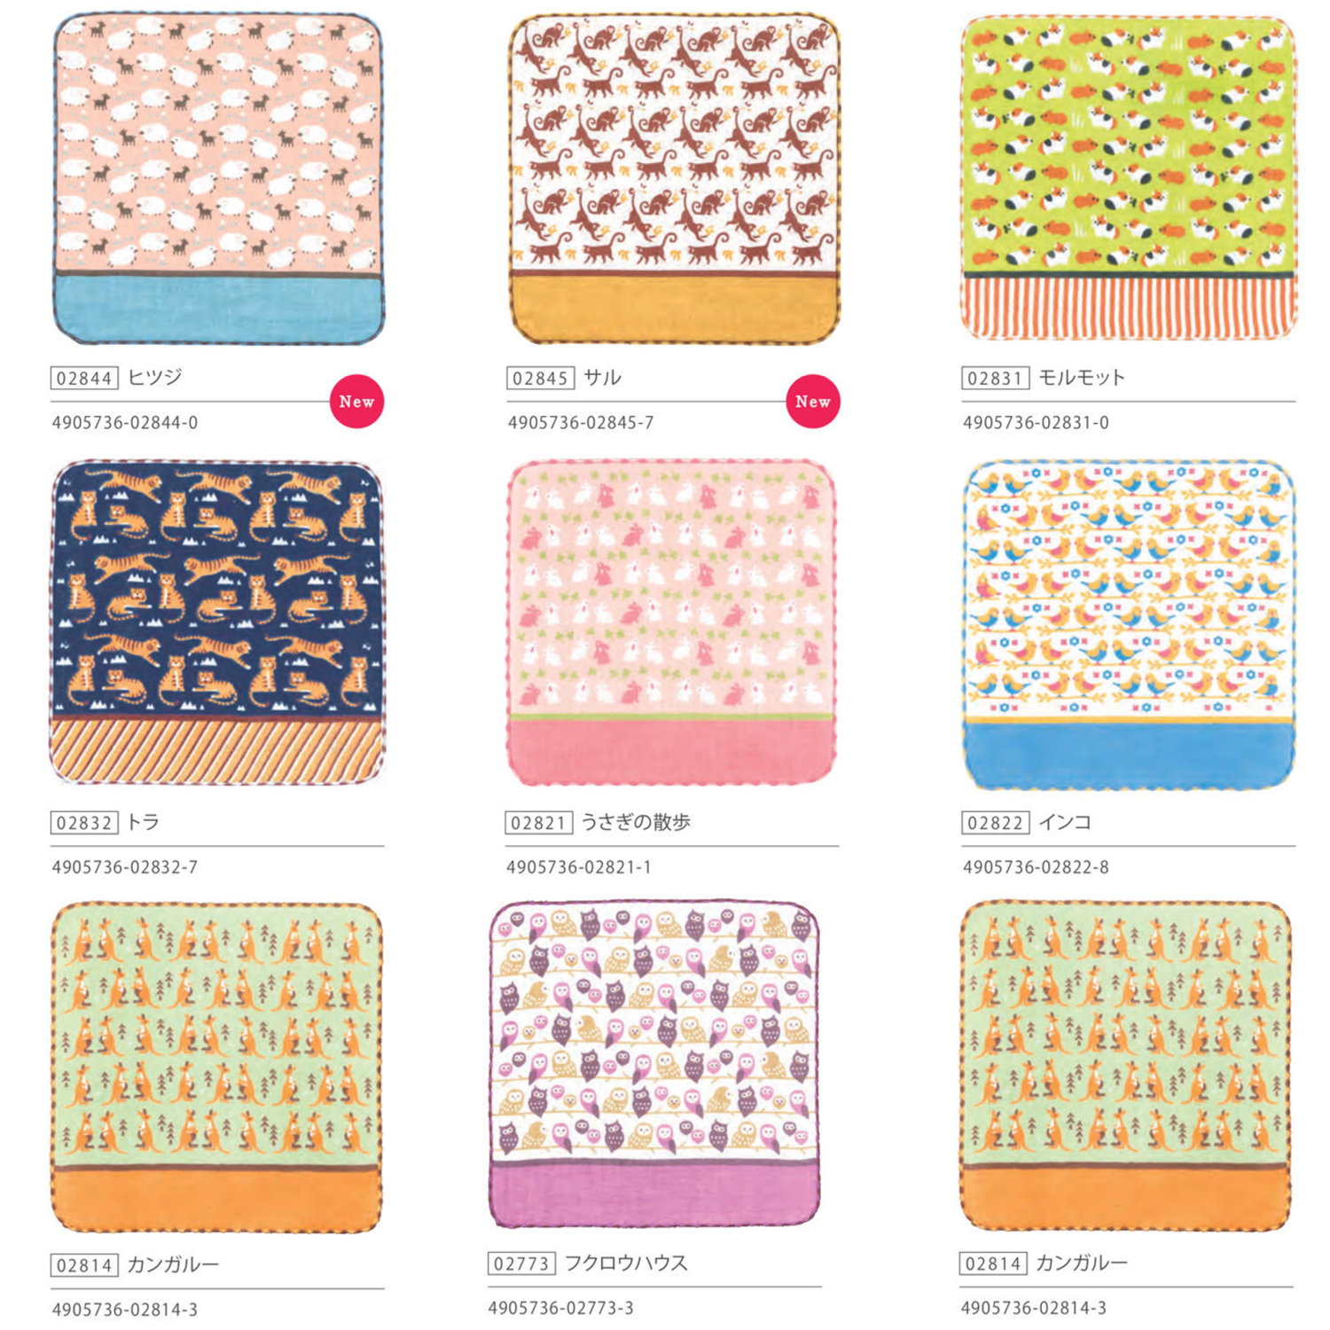Click the navy tiger pattern towel
Image resolution: width=1330 pixels, height=1330 pixels.
(218, 622)
